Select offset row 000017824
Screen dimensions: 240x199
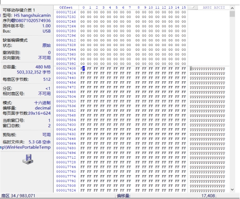(x=66, y=190)
